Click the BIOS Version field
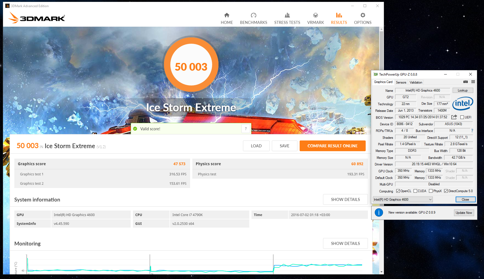Image resolution: width=484 pixels, height=279 pixels. pos(423,117)
